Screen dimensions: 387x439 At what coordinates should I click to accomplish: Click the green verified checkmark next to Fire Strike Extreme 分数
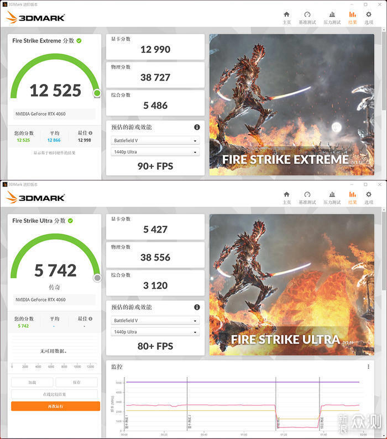click(79, 41)
